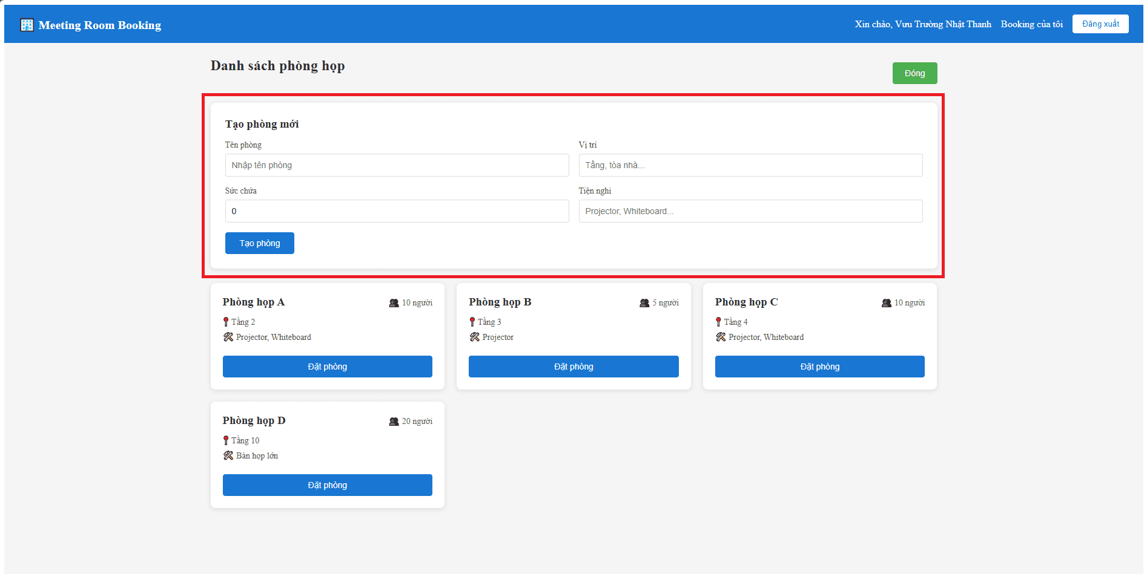
Task: Go to Meeting Room Booking home title
Action: (x=100, y=25)
